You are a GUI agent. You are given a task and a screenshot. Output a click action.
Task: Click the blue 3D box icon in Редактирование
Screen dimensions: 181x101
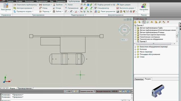[x=88, y=5]
